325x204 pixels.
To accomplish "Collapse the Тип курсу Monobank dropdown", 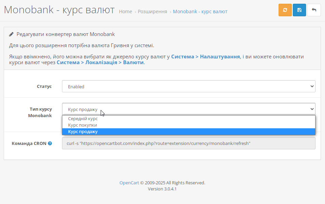I will [x=189, y=109].
